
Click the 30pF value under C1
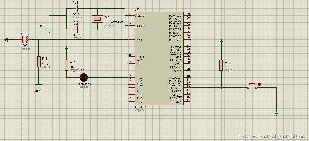pos(76,14)
